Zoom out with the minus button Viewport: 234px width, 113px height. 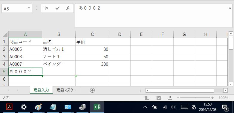tap(178, 98)
